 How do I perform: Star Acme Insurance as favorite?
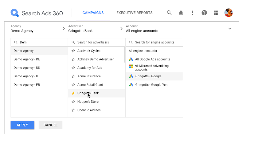tap(73, 76)
